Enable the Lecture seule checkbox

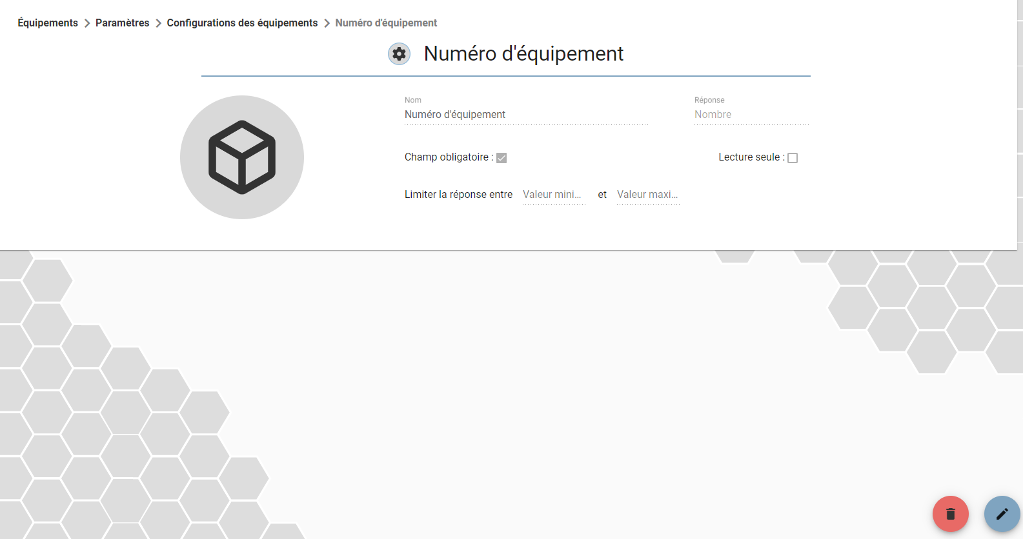click(x=793, y=158)
